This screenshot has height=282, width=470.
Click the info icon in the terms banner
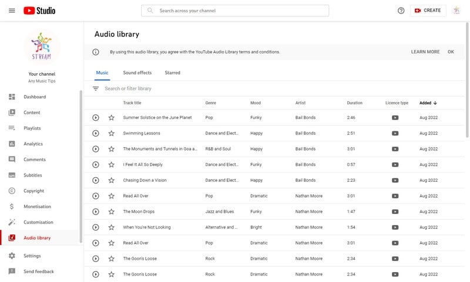[96, 52]
